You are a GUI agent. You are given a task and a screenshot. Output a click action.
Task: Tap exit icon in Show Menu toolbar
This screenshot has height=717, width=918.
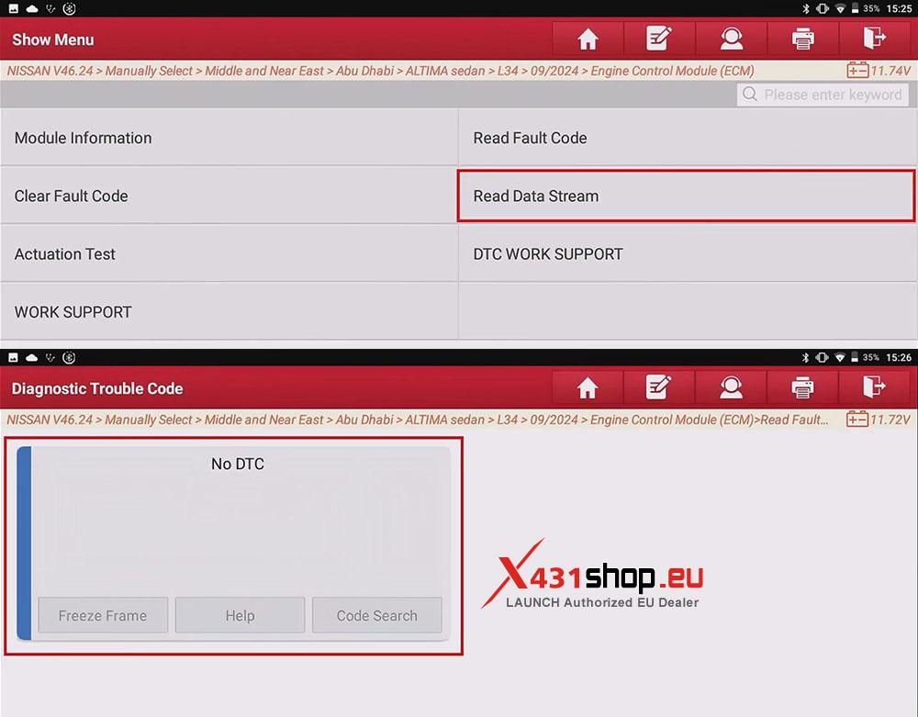(875, 39)
